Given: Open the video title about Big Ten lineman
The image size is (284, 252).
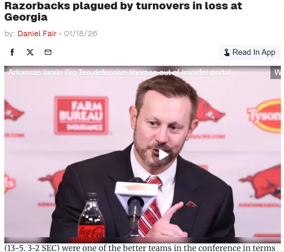Looking at the screenshot, I should click(x=120, y=72).
